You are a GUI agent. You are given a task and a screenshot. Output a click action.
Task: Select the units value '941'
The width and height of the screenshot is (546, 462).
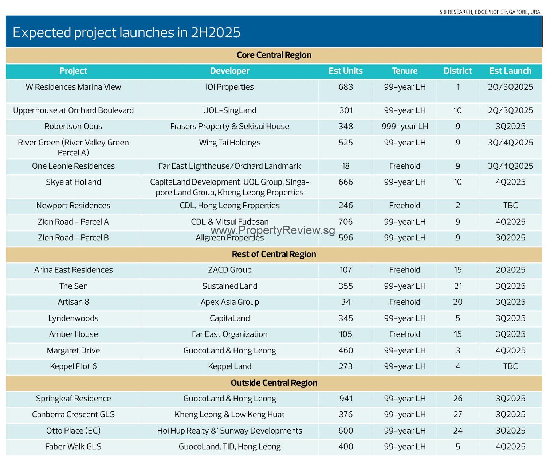346,399
